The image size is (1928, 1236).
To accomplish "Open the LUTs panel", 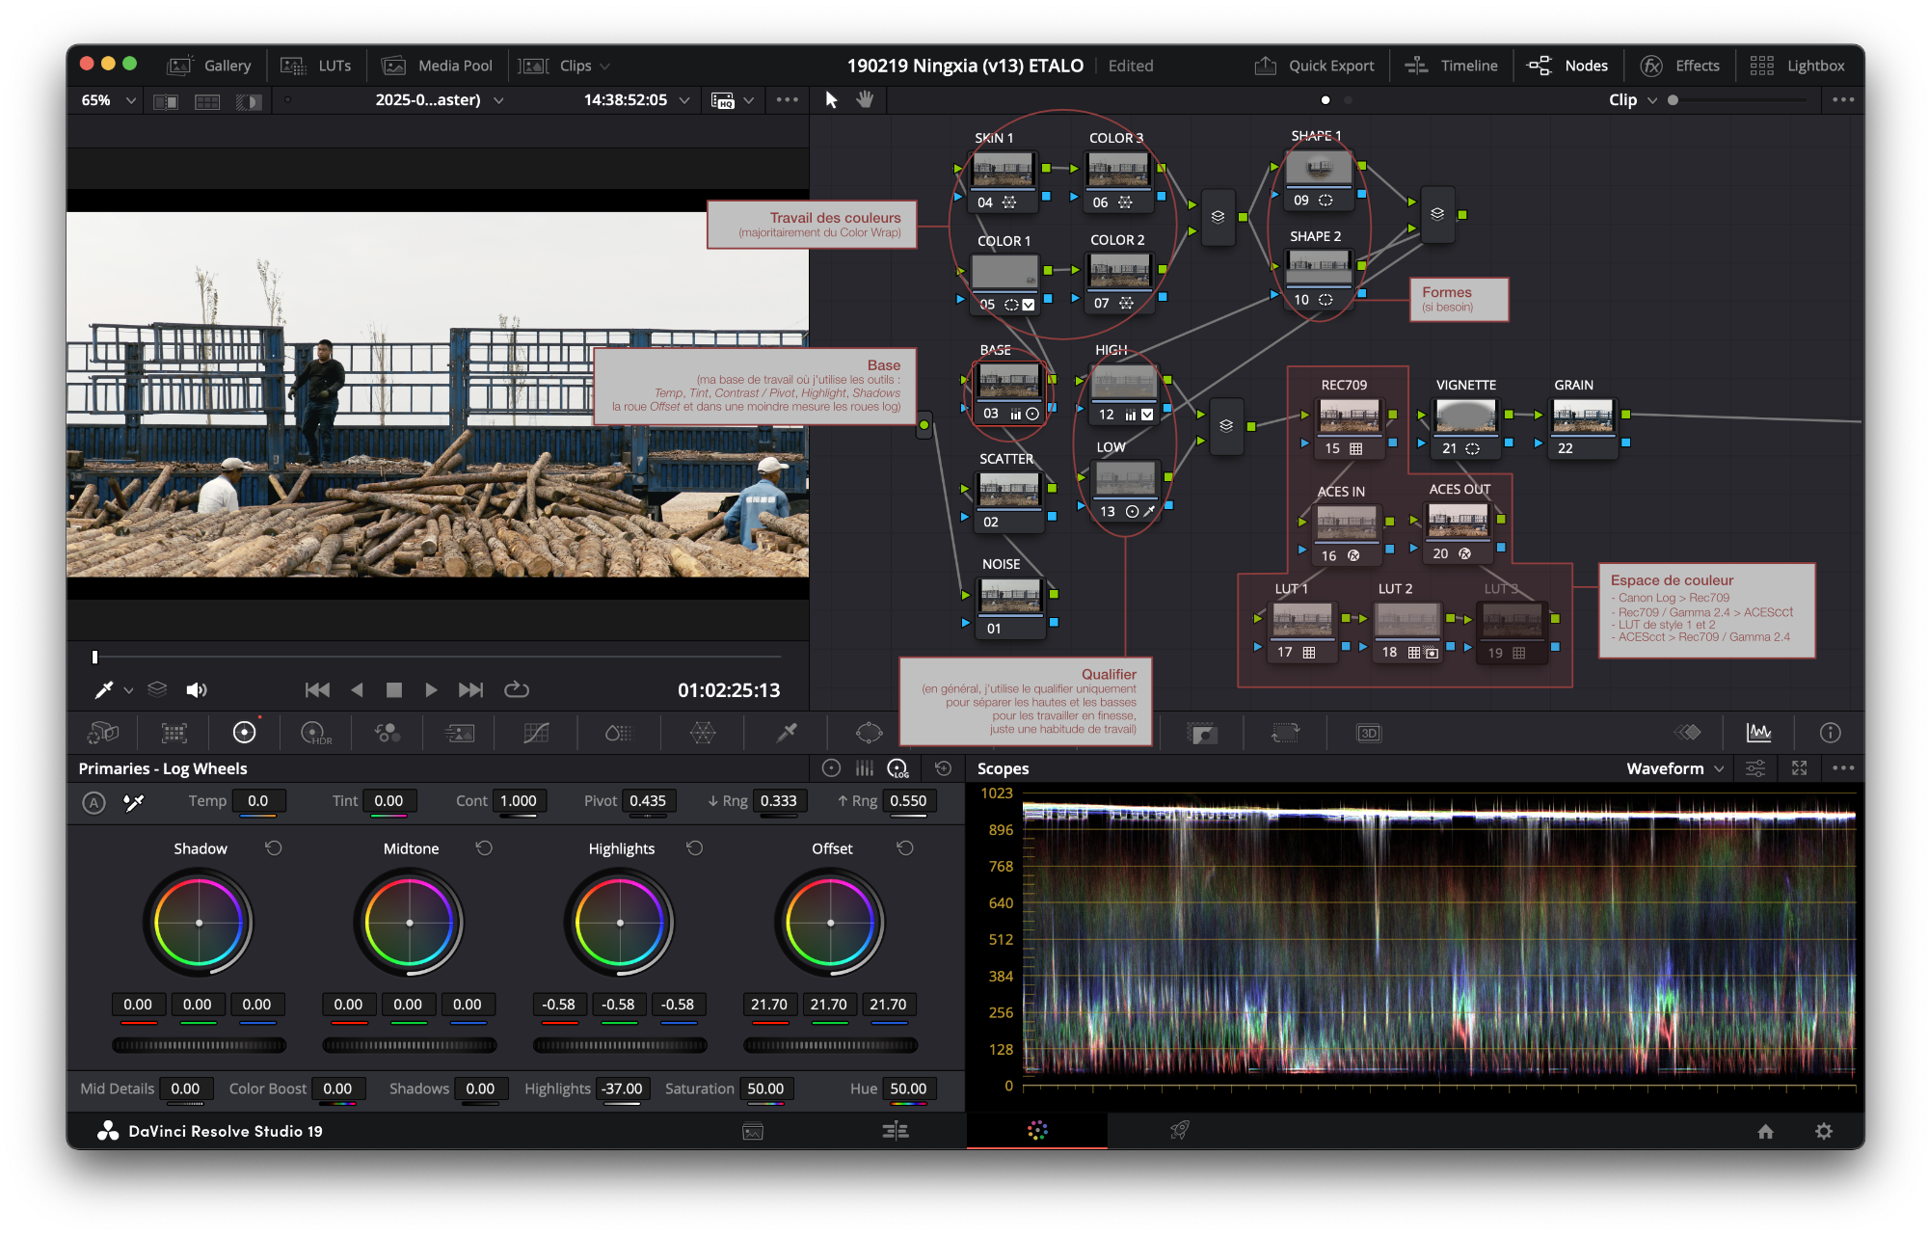I will pos(316,66).
